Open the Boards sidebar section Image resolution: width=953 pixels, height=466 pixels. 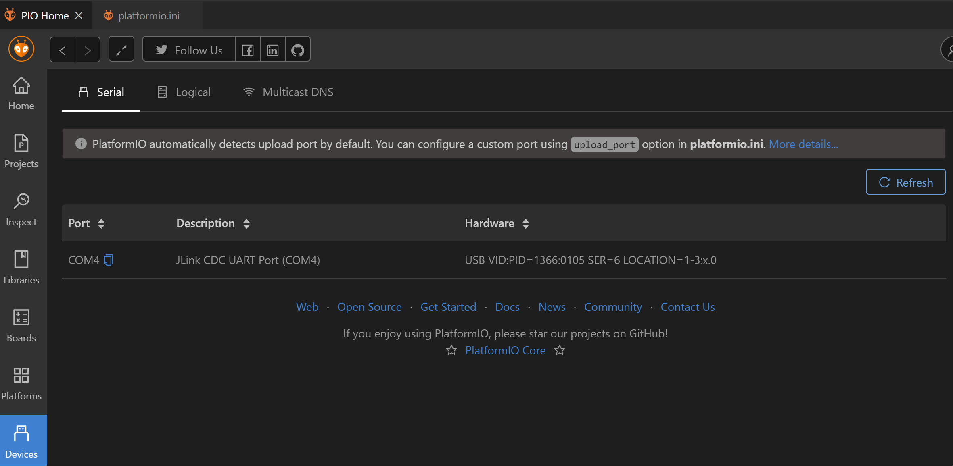tap(21, 325)
